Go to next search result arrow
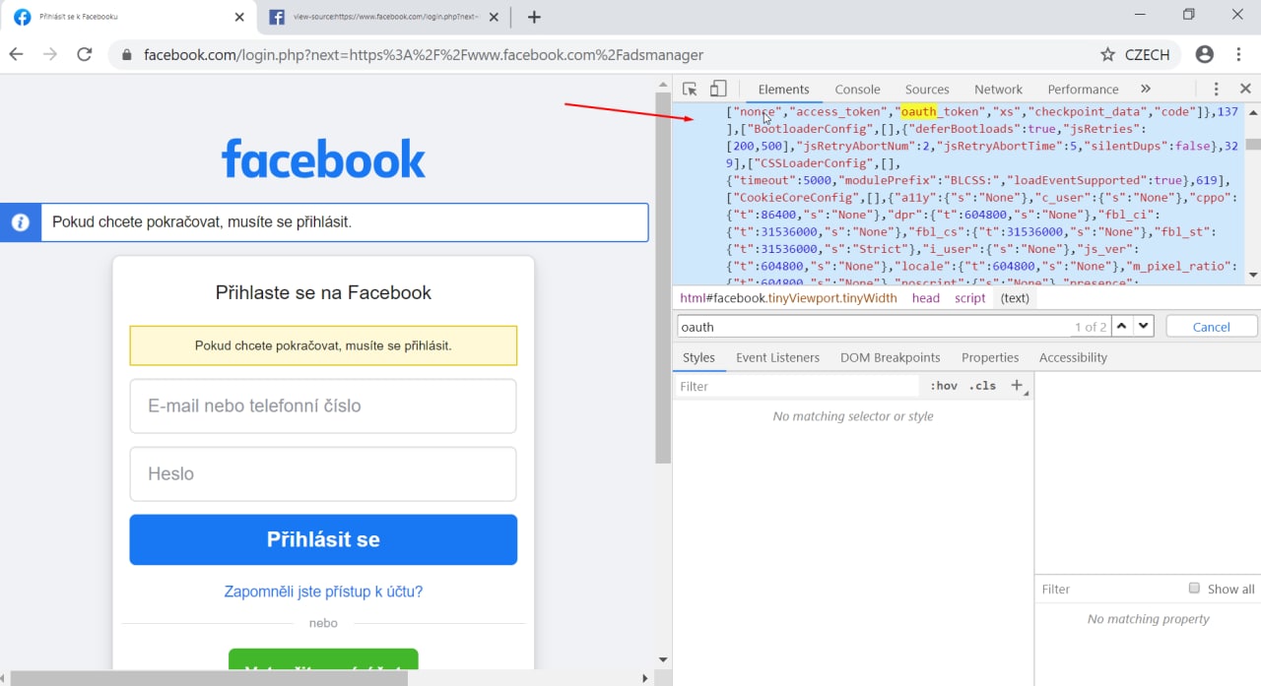 1143,326
